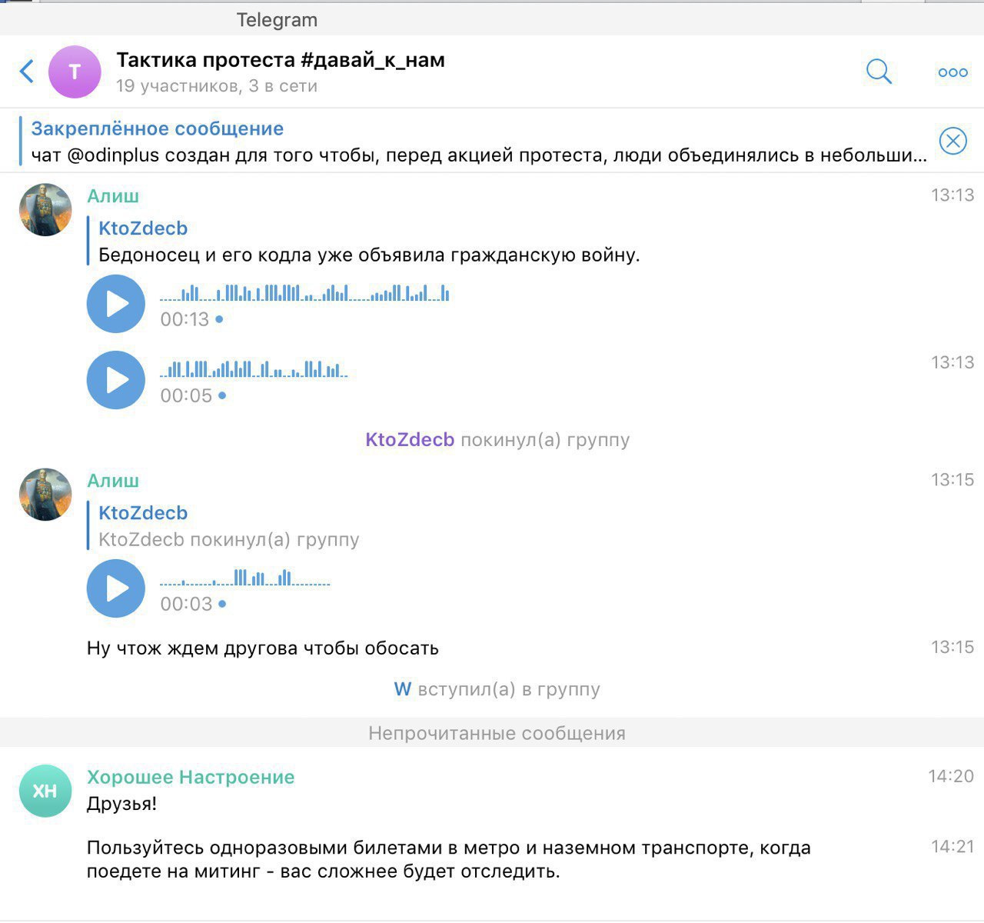Viewport: 984px width, 923px height.
Task: Go back using the blue back arrow
Action: coord(27,72)
